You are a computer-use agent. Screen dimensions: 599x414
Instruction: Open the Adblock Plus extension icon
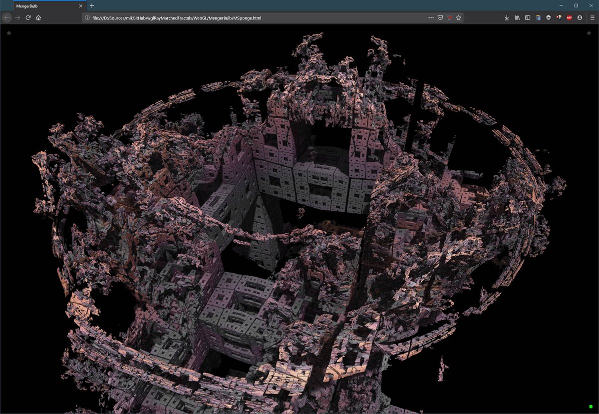(569, 17)
